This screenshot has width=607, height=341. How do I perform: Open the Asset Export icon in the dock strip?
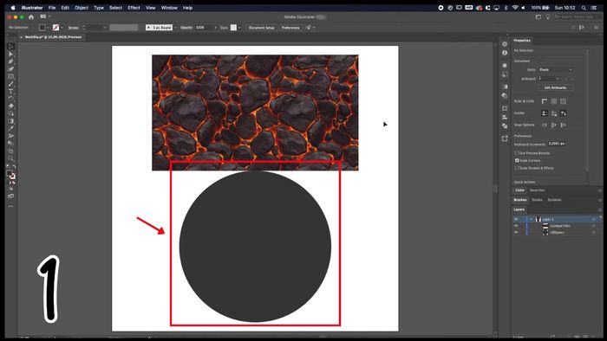coord(505,138)
